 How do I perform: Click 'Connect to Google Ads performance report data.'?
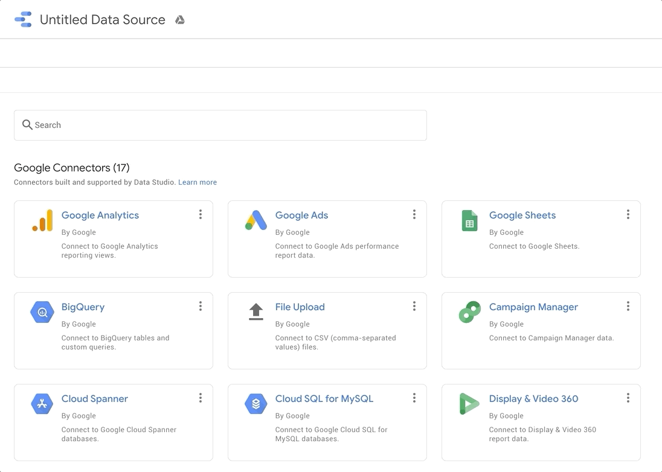337,250
